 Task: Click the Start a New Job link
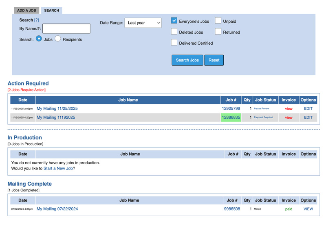coord(58,168)
